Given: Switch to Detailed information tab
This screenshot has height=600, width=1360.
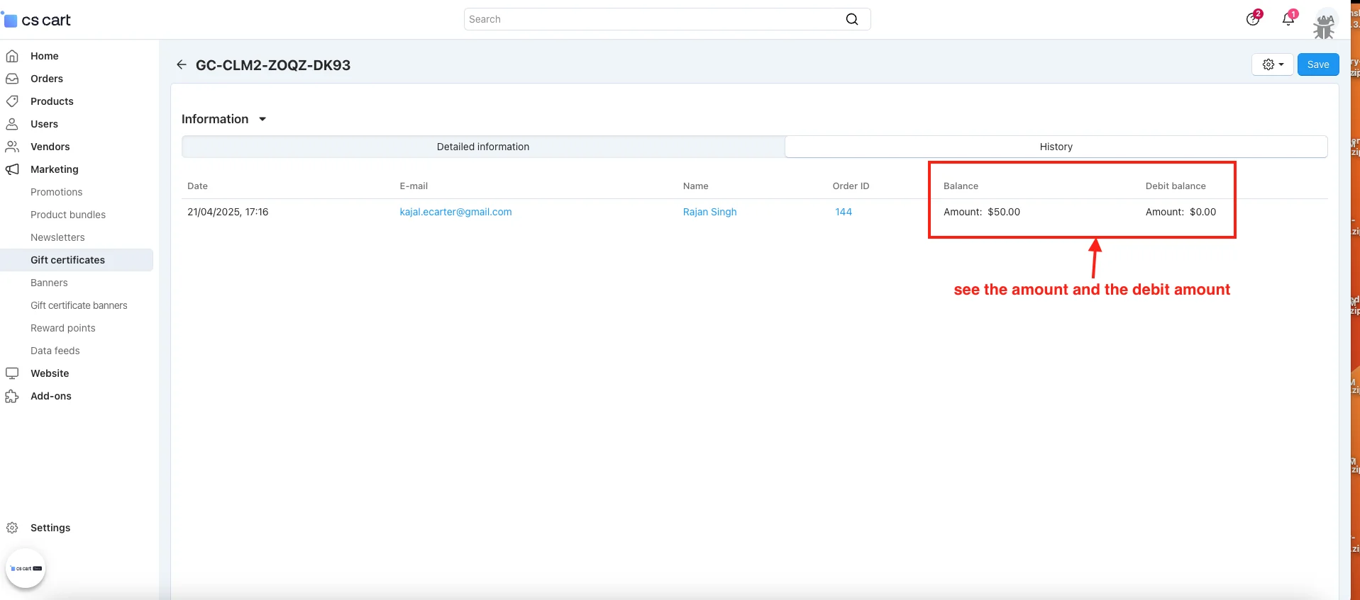Looking at the screenshot, I should pyautogui.click(x=483, y=147).
